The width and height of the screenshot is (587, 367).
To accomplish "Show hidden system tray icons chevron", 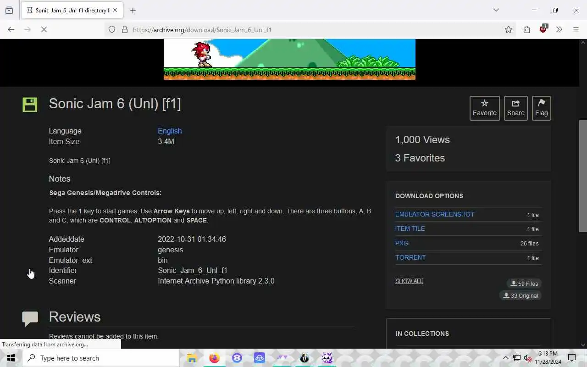I will [505, 358].
